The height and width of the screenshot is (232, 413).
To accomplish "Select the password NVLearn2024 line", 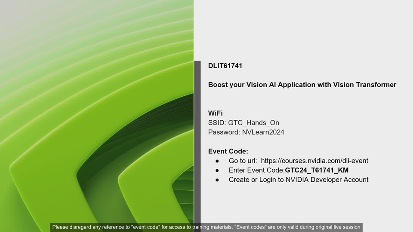I will 246,132.
